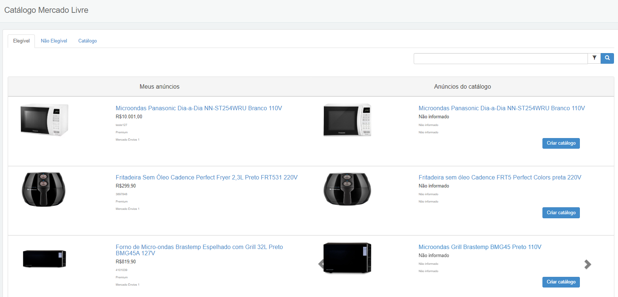Click my Panasonic microwave thumbnail image
The height and width of the screenshot is (297, 618).
click(44, 120)
